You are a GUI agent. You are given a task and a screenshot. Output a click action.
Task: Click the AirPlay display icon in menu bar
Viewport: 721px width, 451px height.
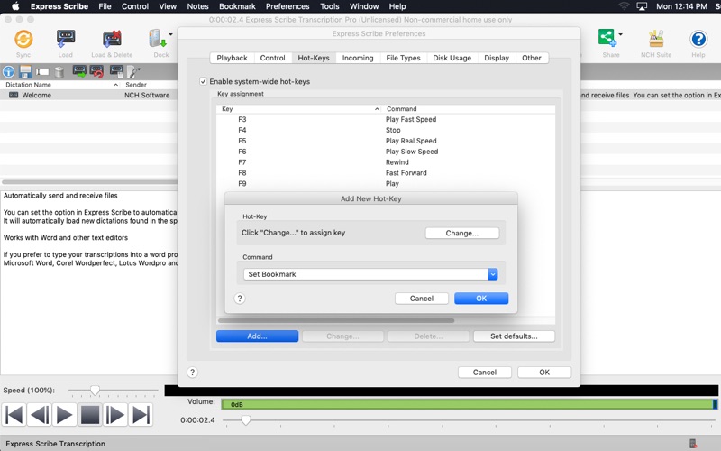click(642, 6)
